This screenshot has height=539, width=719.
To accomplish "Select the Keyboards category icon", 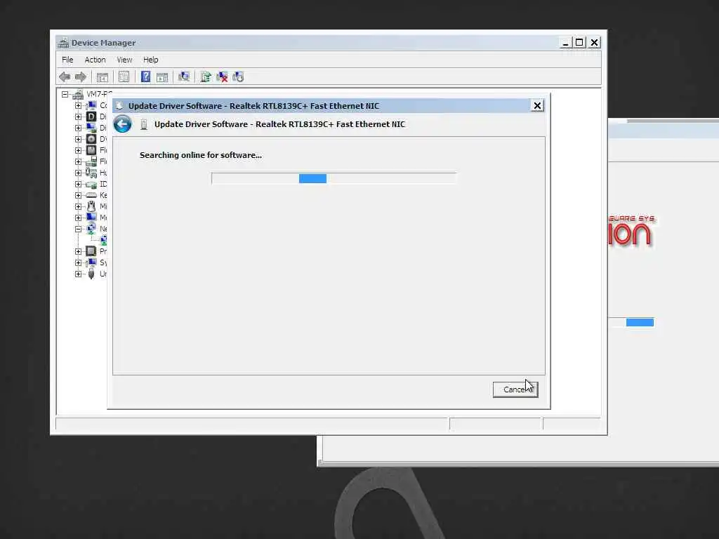I will [x=91, y=195].
